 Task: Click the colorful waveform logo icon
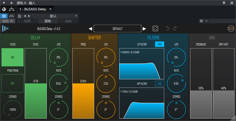[231, 28]
